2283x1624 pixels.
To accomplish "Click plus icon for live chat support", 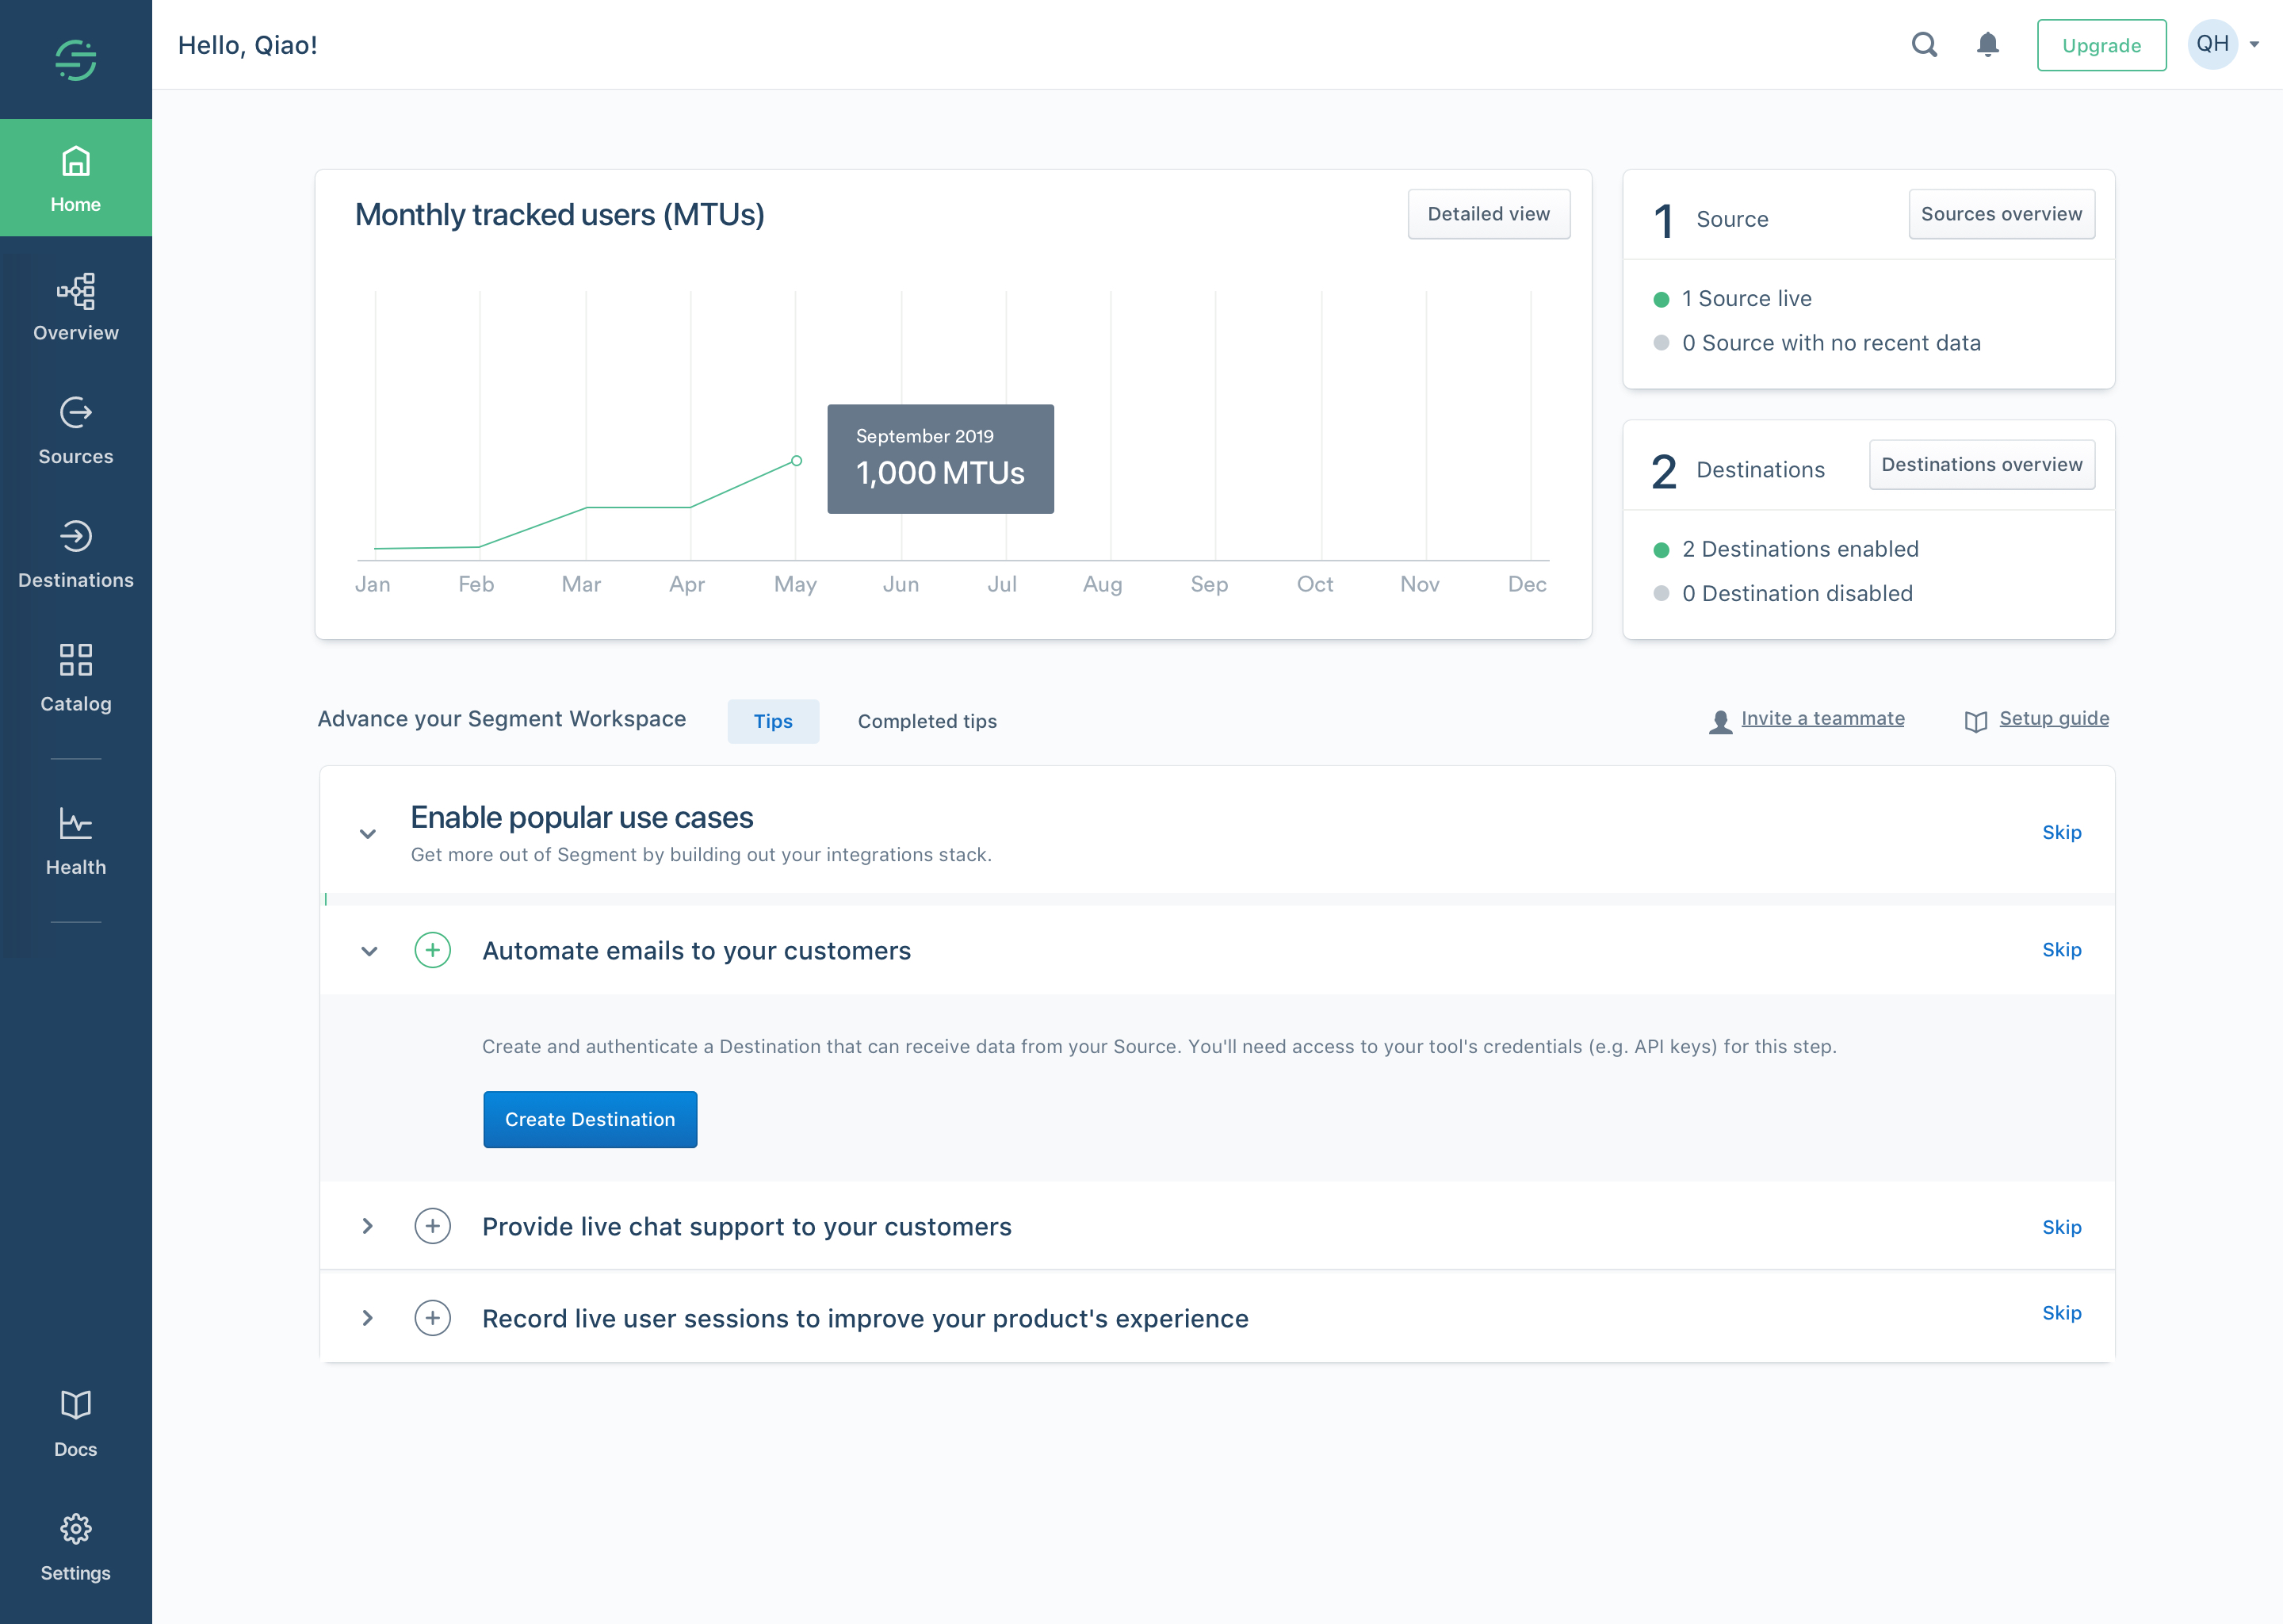I will point(432,1226).
